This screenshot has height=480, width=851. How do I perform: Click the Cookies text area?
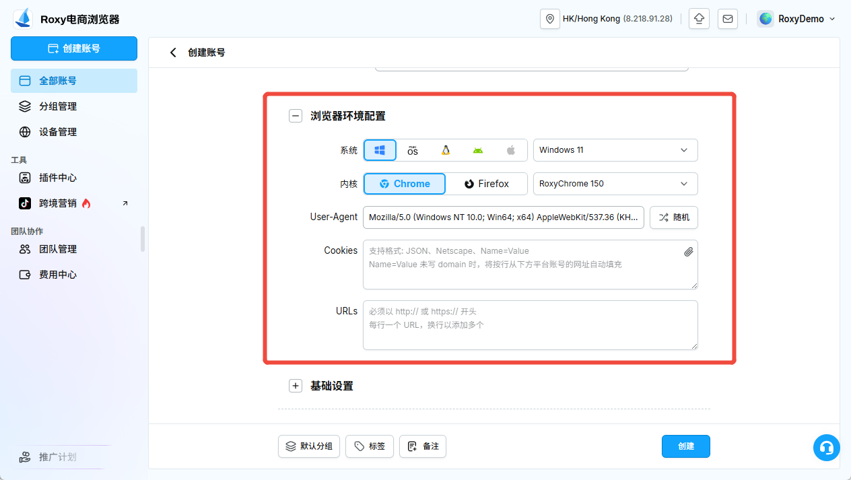531,265
